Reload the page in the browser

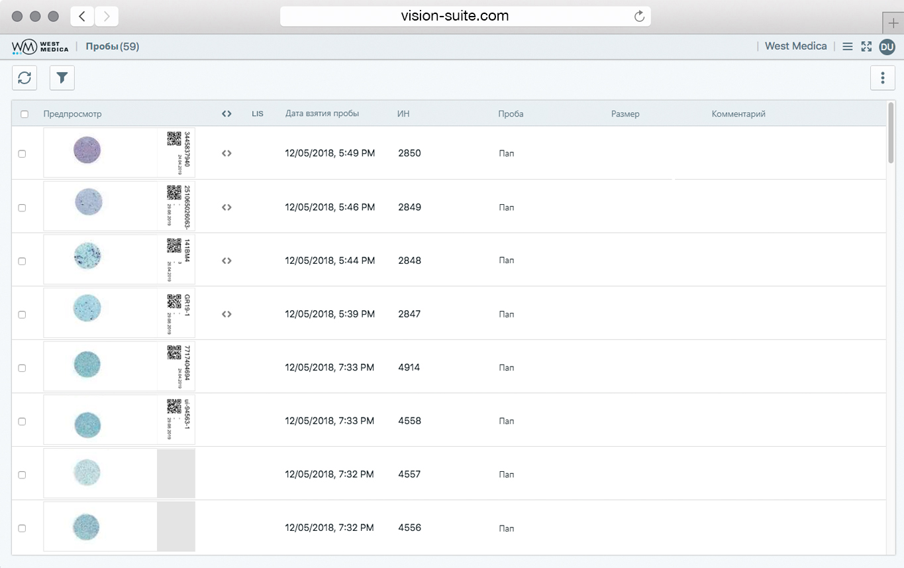click(639, 17)
